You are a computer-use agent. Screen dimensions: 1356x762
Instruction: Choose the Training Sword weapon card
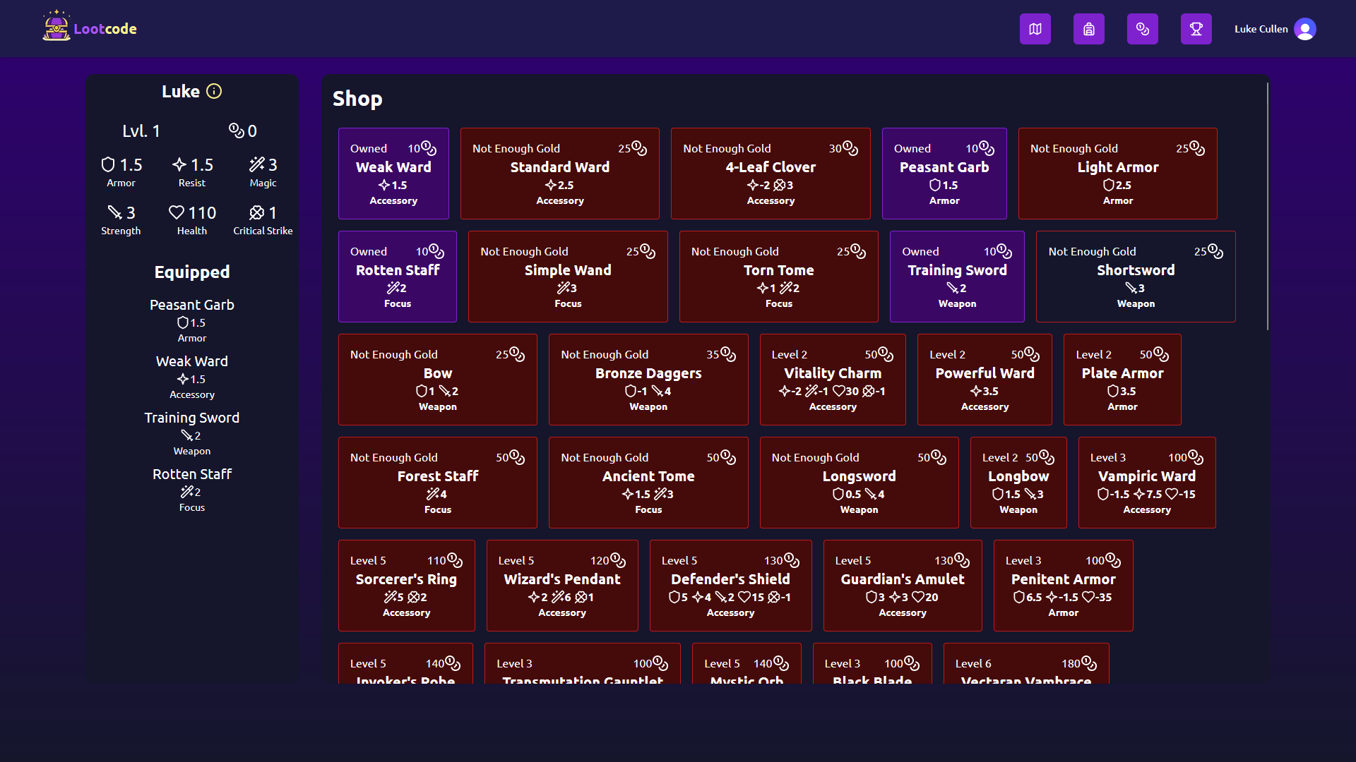coord(956,277)
